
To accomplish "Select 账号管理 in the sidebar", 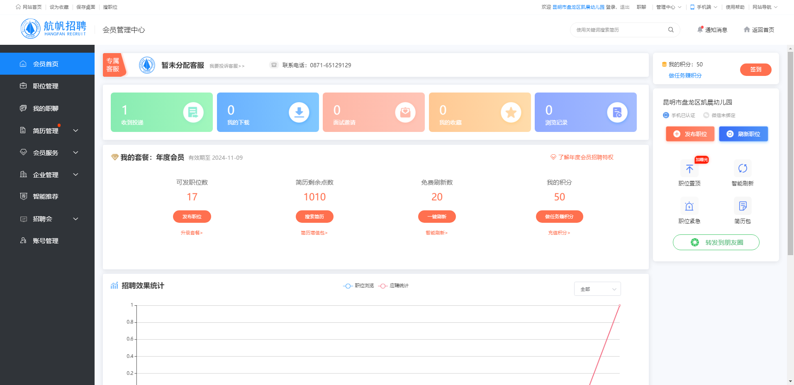I will [x=46, y=241].
